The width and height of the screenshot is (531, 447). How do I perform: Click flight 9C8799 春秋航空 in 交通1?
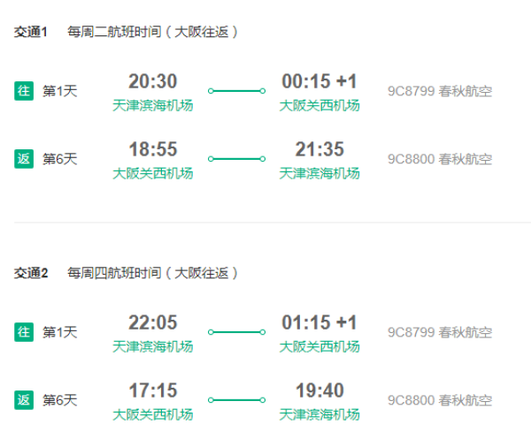point(440,91)
